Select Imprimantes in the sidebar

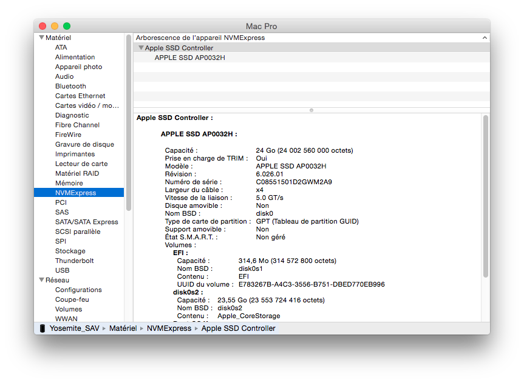tap(75, 154)
